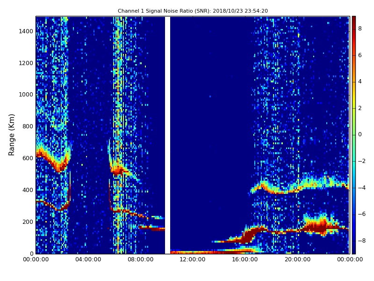The height and width of the screenshot is (281, 374).
Task: Click the 04:00:00 time axis label
Action: pyautogui.click(x=88, y=259)
